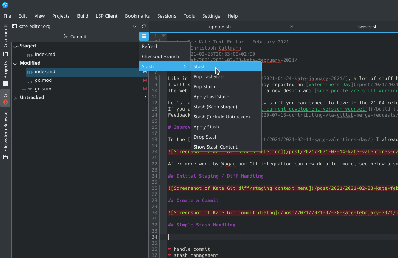The height and width of the screenshot is (258, 398).
Task: Choose Pop Stash
Action: point(226,86)
